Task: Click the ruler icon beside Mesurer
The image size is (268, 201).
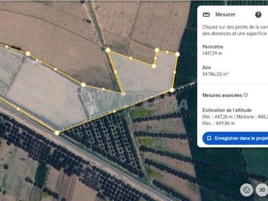Action: (x=206, y=15)
